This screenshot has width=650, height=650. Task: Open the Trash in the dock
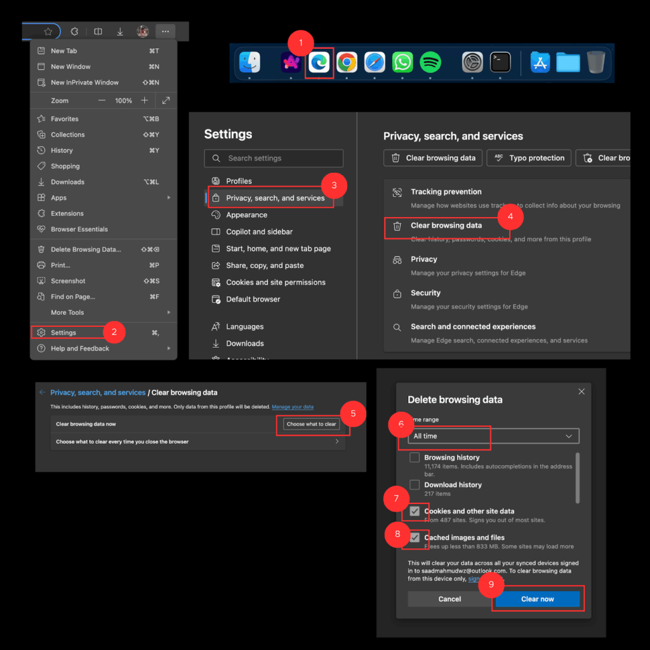point(595,63)
